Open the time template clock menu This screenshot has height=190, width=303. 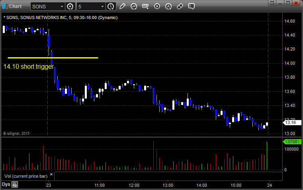pos(111,6)
